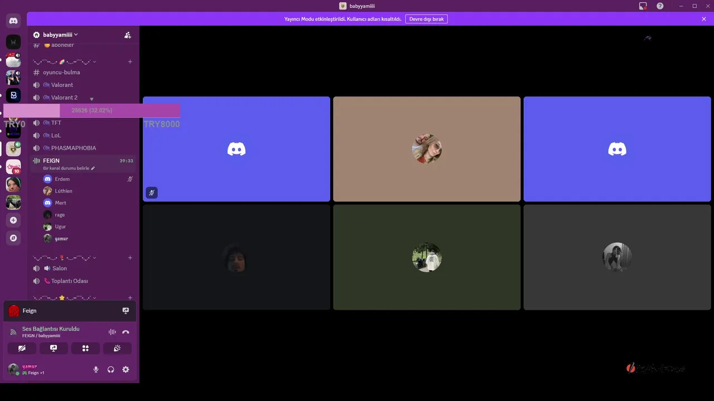This screenshot has width=714, height=401.
Task: Open user settings gear
Action: coord(126,369)
